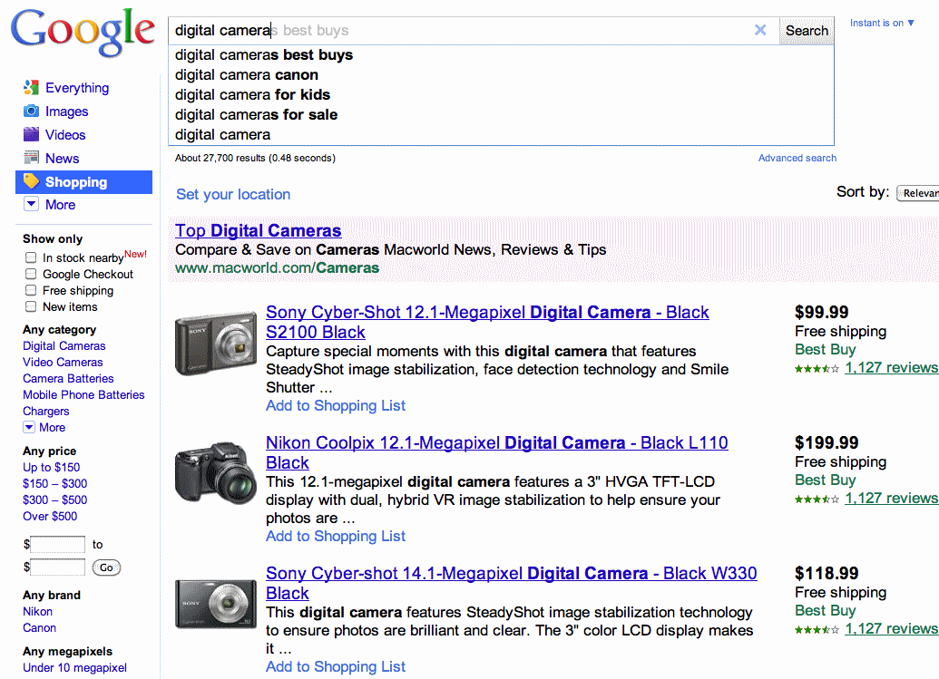This screenshot has width=939, height=679.
Task: Open the Advanced search link
Action: pos(797,158)
